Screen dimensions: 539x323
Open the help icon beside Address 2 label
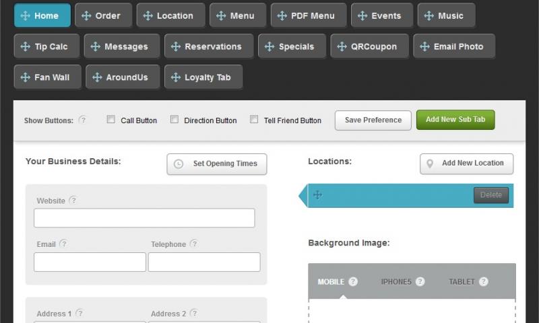click(194, 313)
